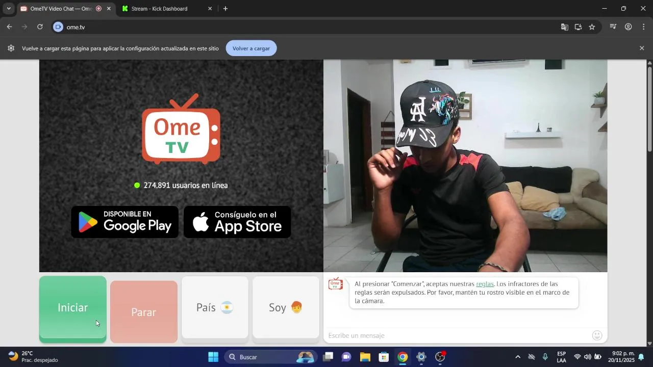Click the install app icon
This screenshot has height=367, width=653.
tap(578, 27)
